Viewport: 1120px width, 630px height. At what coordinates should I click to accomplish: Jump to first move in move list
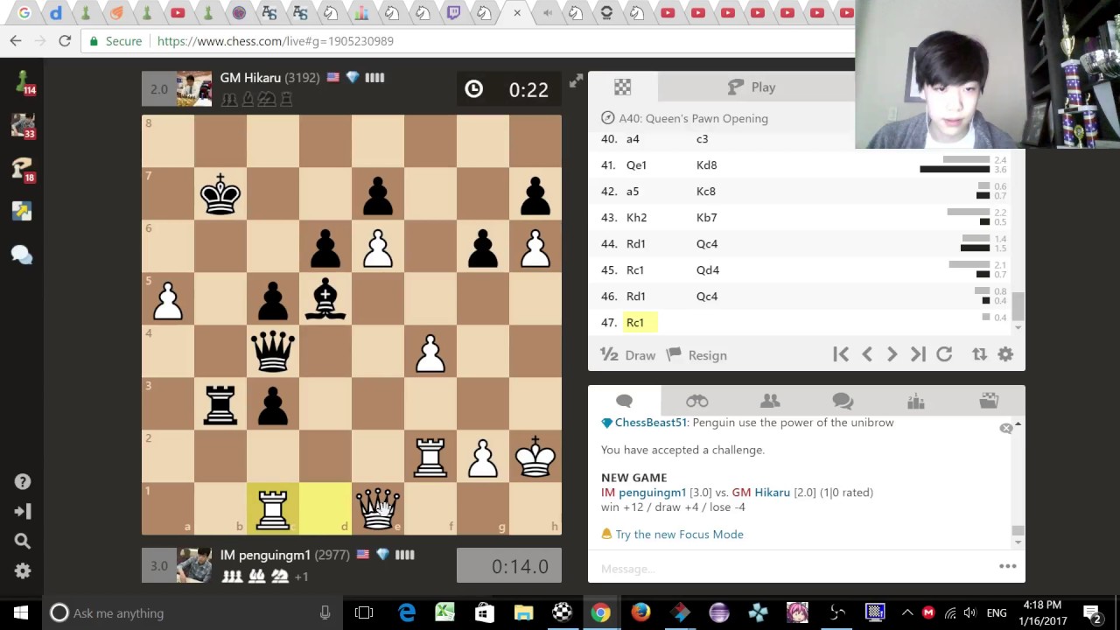point(841,354)
